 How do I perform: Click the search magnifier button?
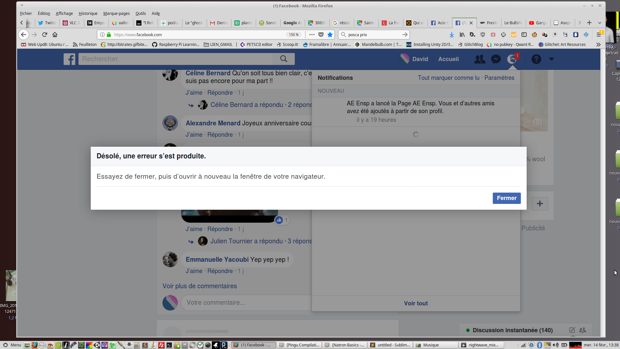click(x=284, y=59)
